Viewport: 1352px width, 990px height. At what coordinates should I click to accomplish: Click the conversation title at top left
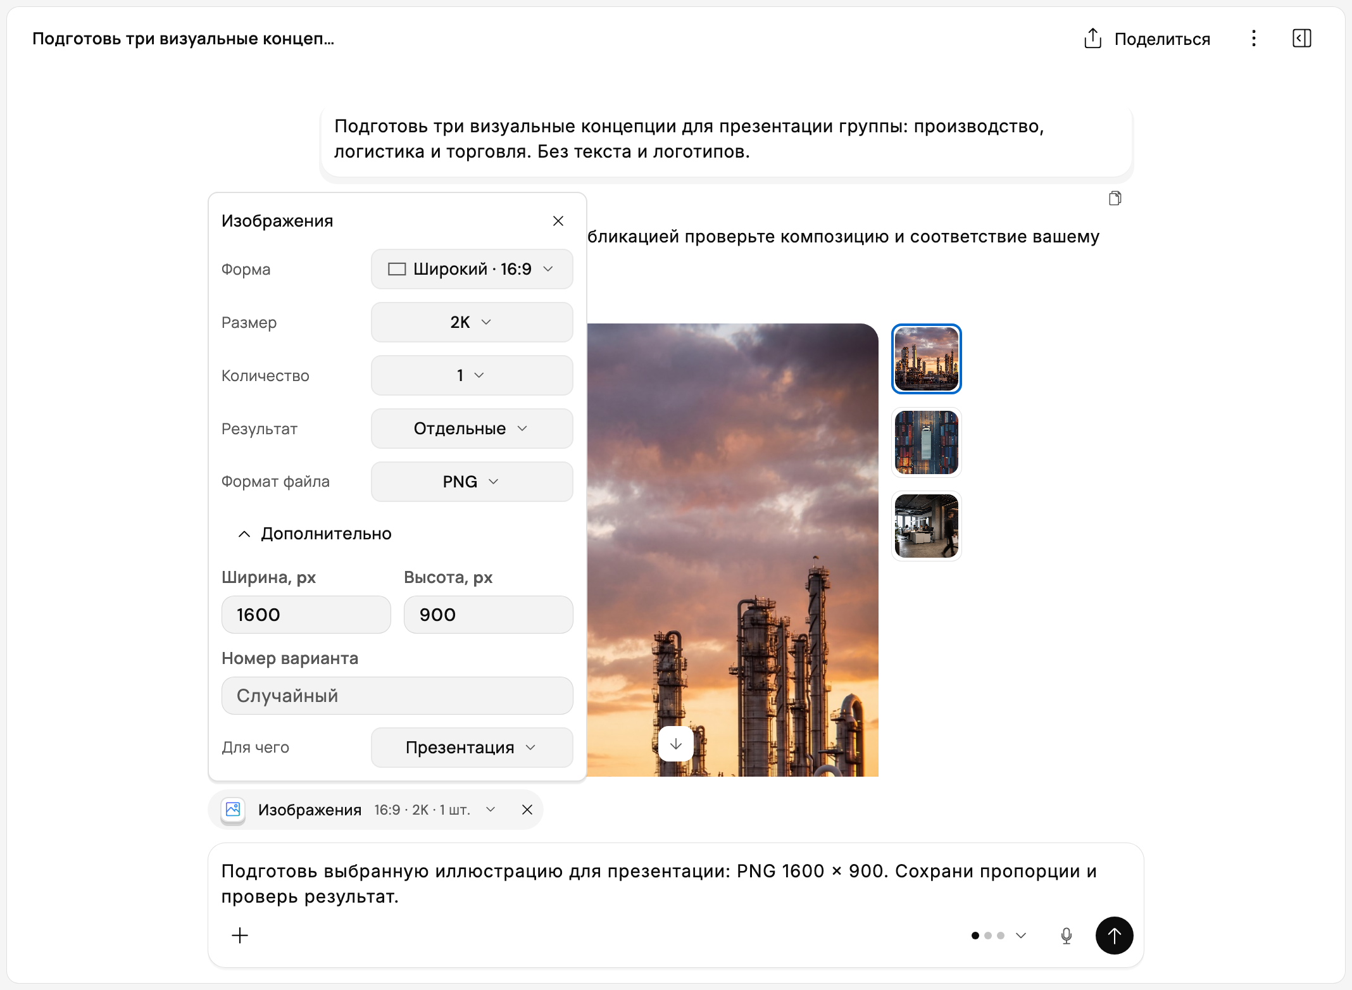[x=183, y=39]
